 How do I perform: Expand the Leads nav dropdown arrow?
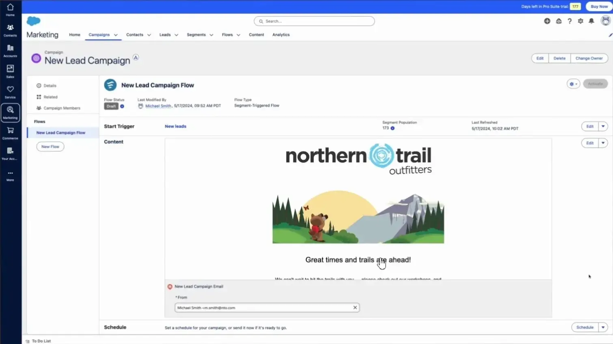click(176, 35)
